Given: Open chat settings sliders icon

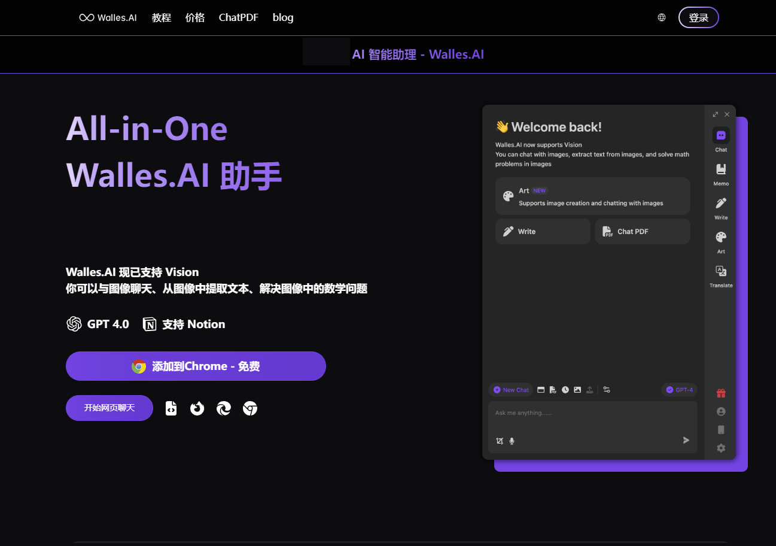Looking at the screenshot, I should click(x=607, y=390).
